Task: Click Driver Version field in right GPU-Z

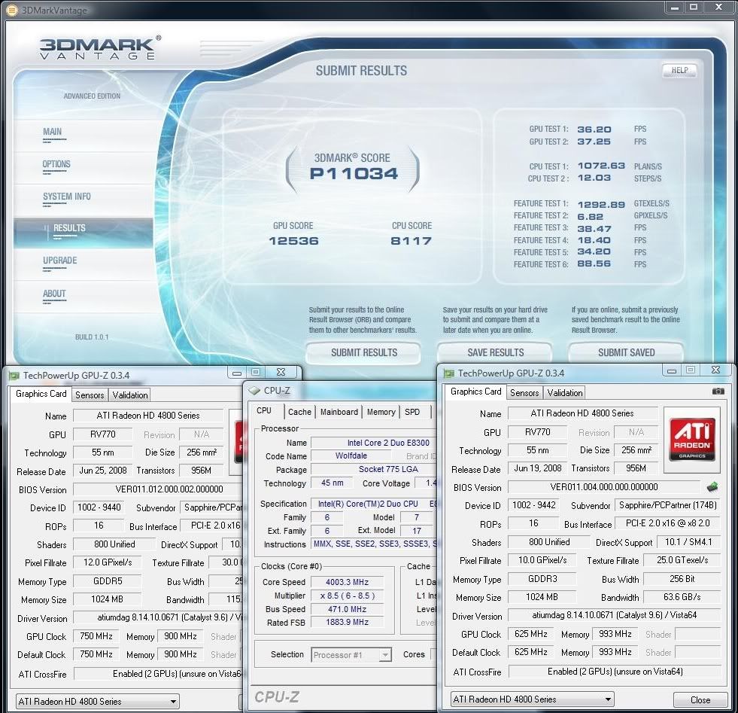Action: click(615, 615)
